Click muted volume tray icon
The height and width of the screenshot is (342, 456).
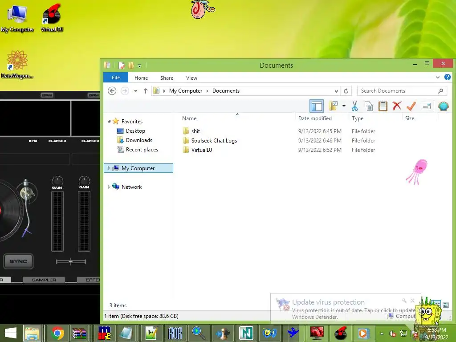(392, 334)
